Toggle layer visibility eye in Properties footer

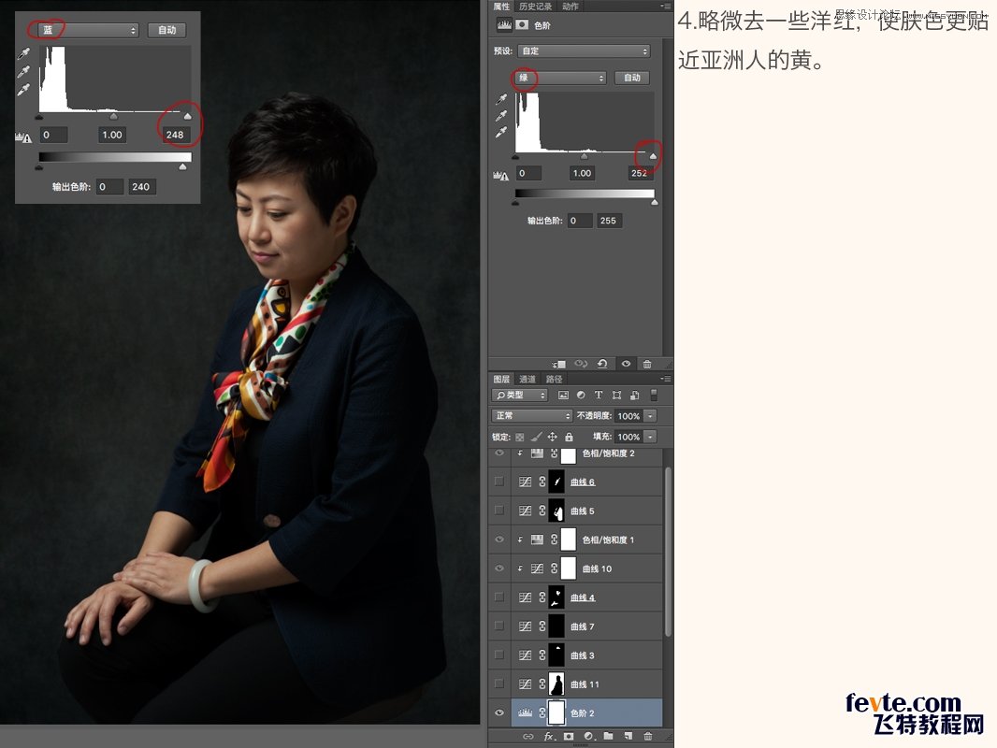pyautogui.click(x=626, y=364)
